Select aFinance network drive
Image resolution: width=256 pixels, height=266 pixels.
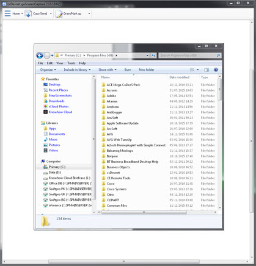tap(70, 206)
